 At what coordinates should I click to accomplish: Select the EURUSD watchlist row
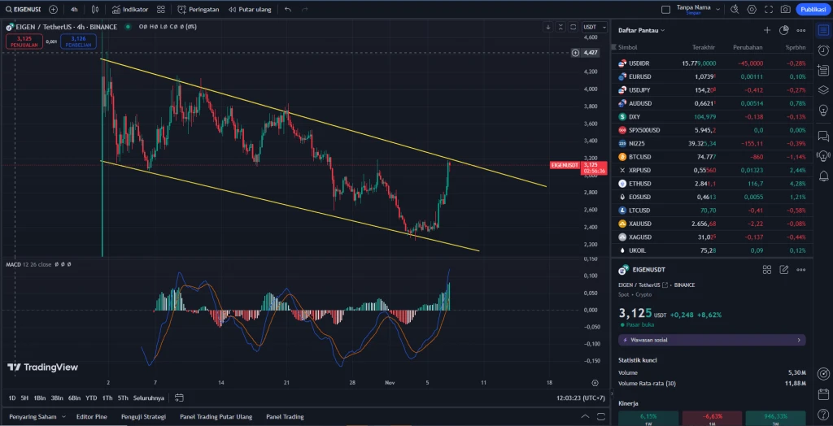(x=712, y=76)
